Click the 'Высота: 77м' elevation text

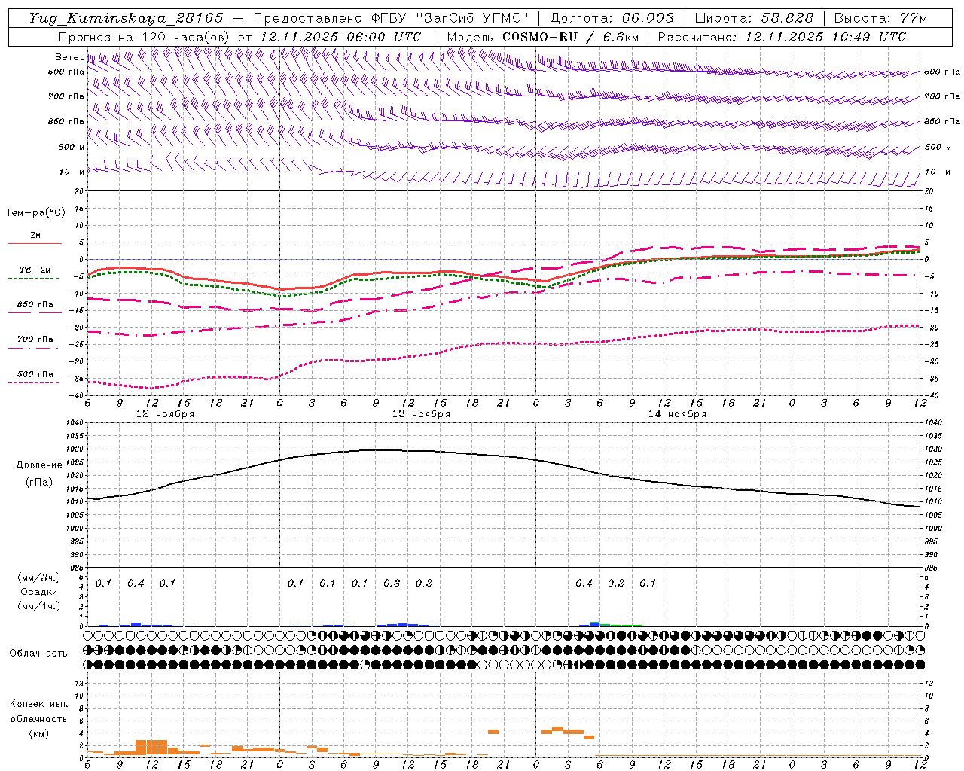coord(880,18)
